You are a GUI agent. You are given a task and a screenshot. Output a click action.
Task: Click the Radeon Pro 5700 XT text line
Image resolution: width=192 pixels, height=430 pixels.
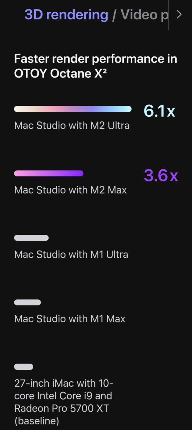[62, 408]
